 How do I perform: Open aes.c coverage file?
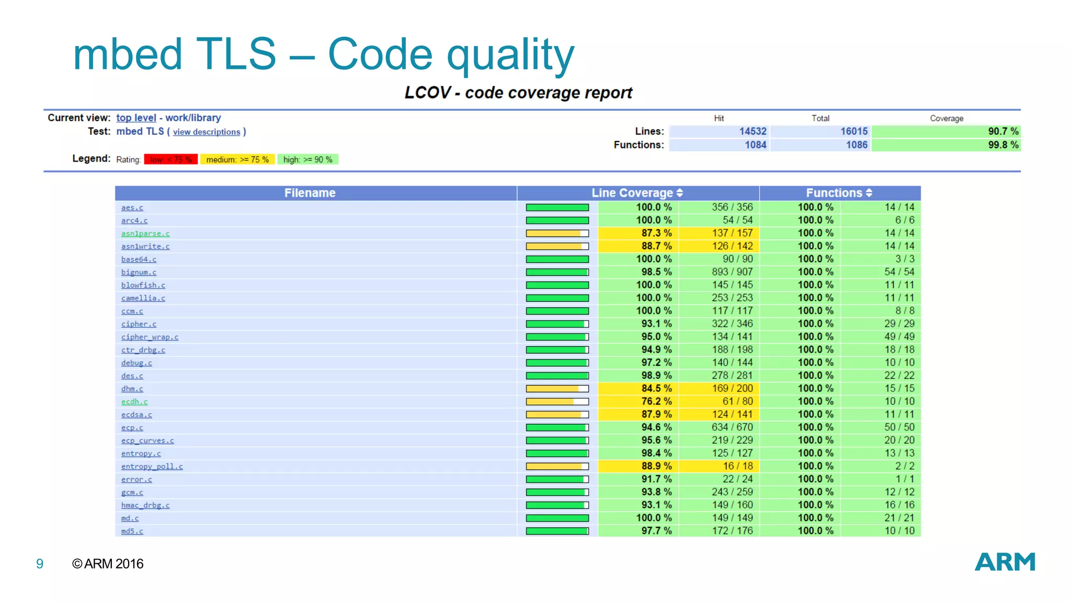(x=132, y=207)
